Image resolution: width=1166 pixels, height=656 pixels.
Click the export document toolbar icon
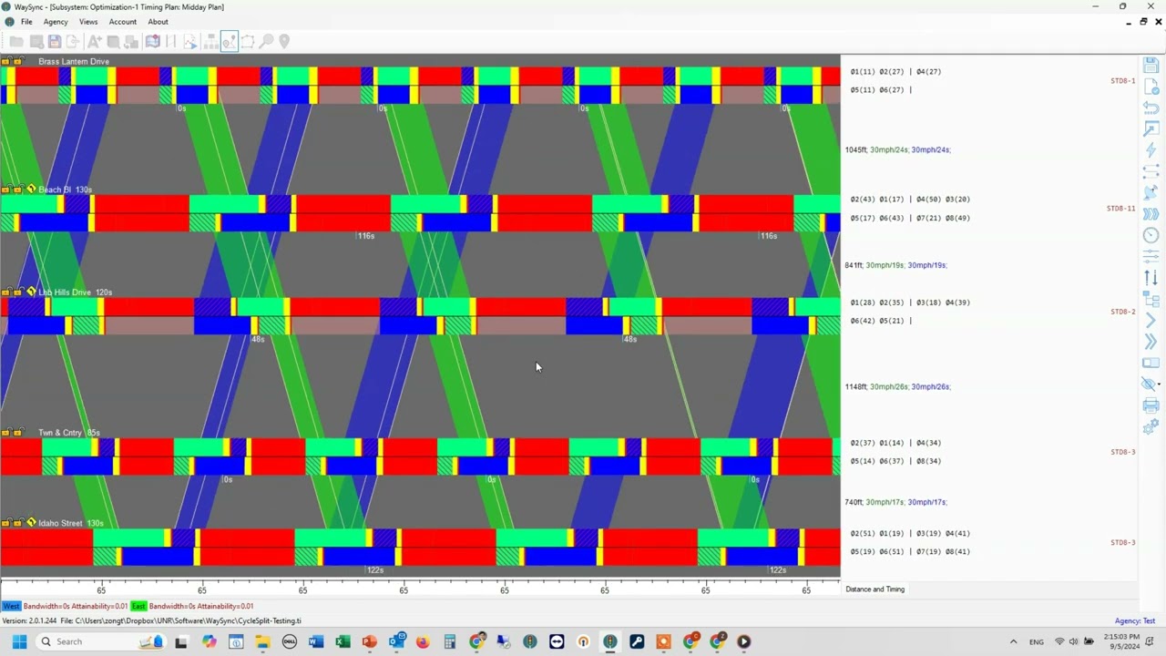coord(73,41)
